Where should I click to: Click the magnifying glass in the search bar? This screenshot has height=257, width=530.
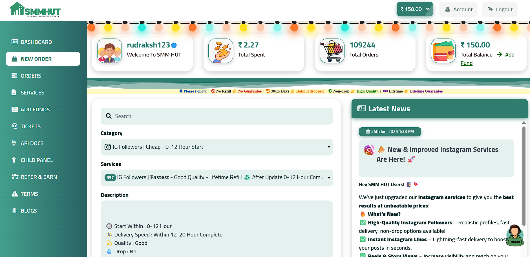(109, 116)
